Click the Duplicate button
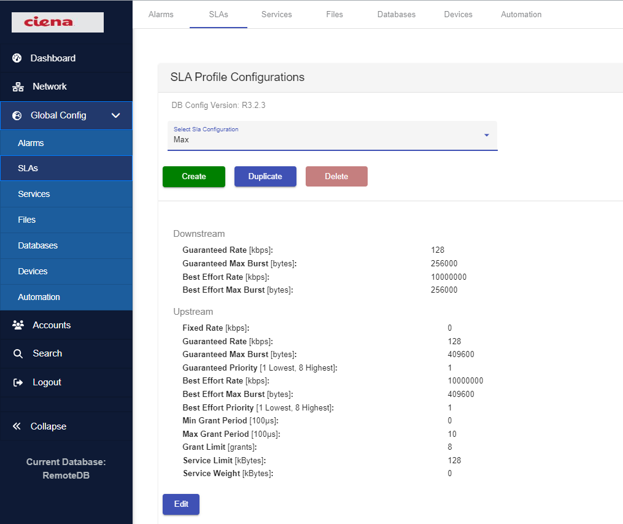This screenshot has width=623, height=524. 265,176
